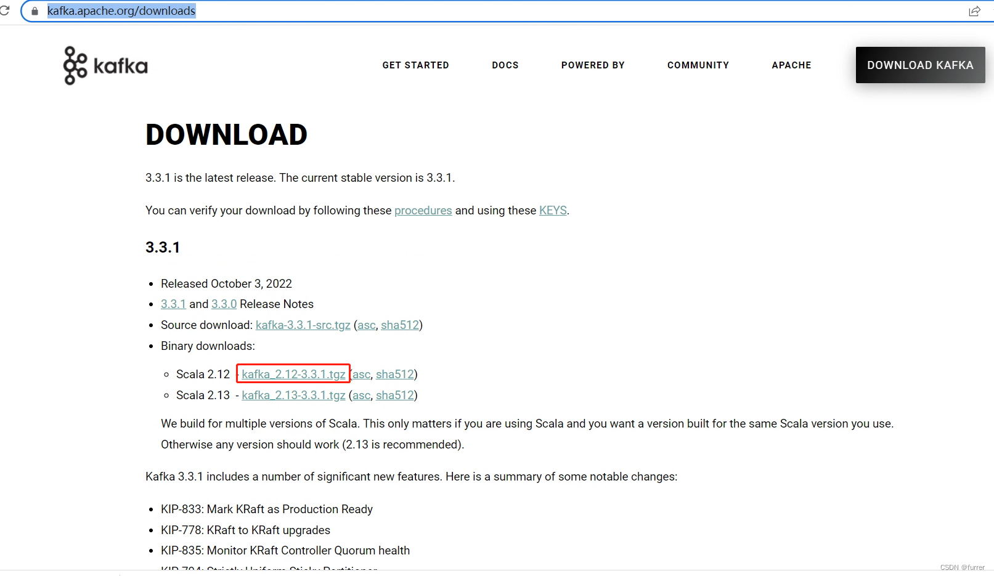The height and width of the screenshot is (576, 994).
Task: Click 'KIP-833: Mark KRaft as Production Ready'
Action: tap(267, 509)
